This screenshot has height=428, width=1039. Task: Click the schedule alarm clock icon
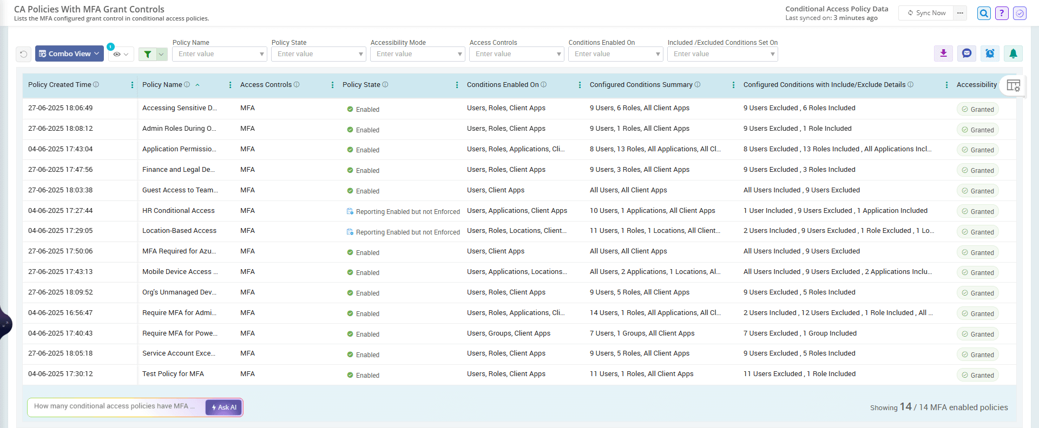[990, 53]
